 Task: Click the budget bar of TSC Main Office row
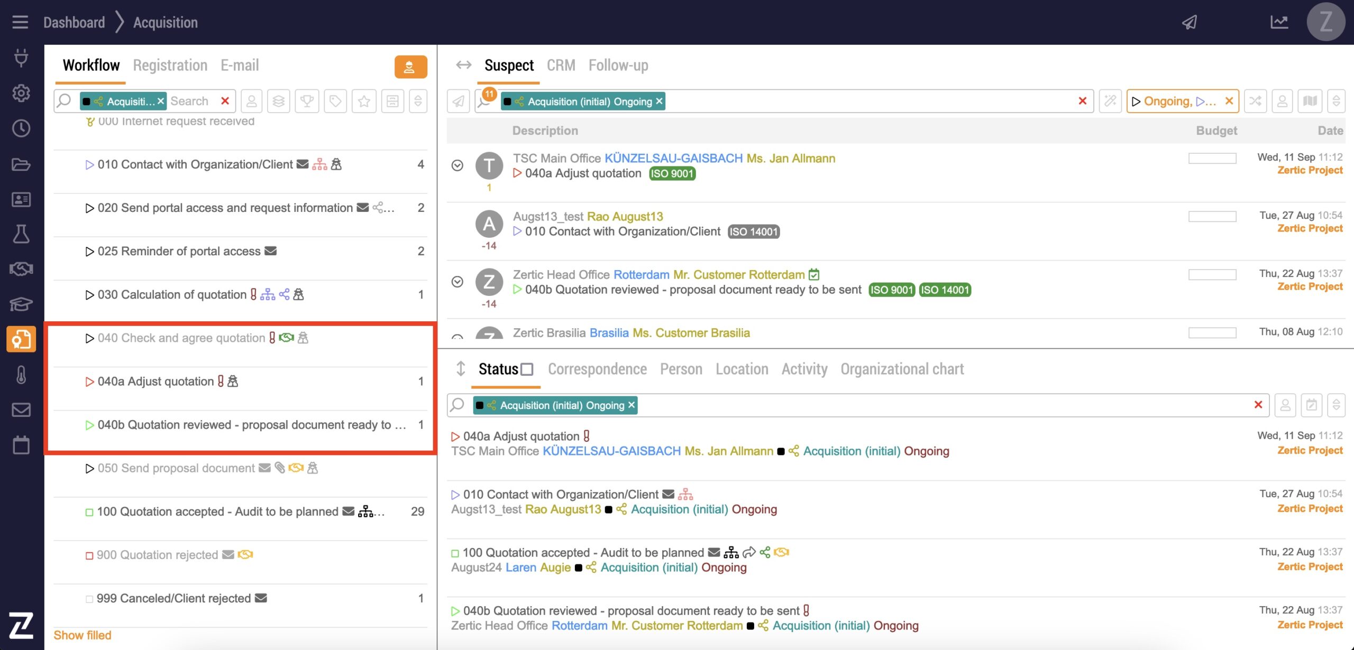[1212, 158]
